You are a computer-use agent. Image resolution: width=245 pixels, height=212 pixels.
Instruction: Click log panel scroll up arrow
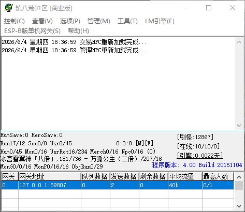click(239, 42)
